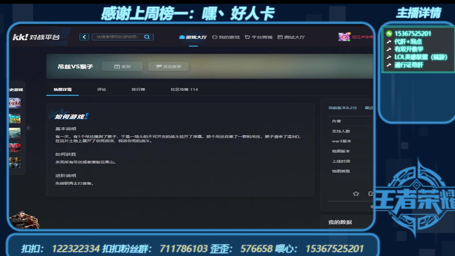Click the back arrow beside the search bar

coord(84,37)
